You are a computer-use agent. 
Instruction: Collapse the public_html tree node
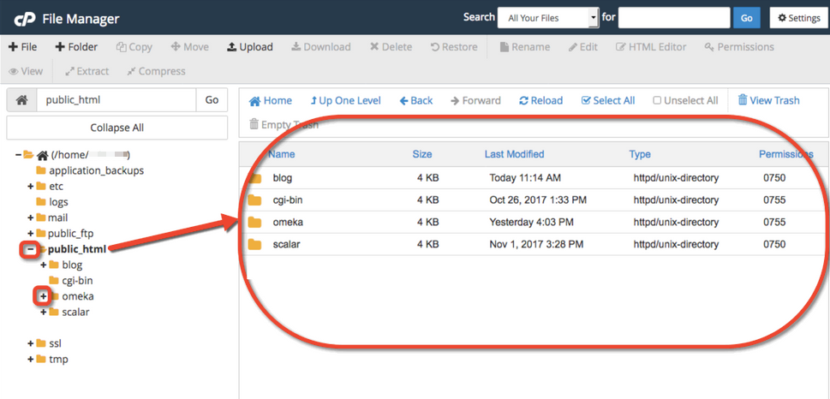(x=31, y=249)
